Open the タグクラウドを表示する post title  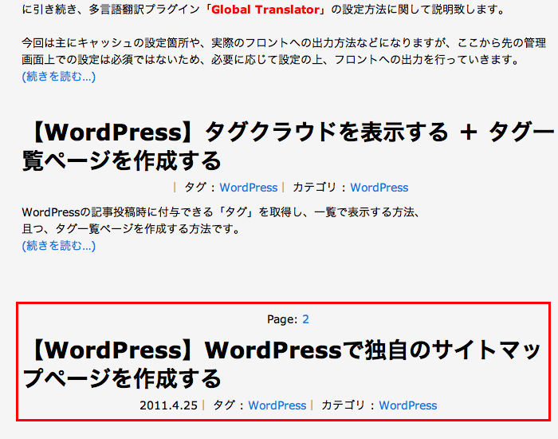click(288, 146)
